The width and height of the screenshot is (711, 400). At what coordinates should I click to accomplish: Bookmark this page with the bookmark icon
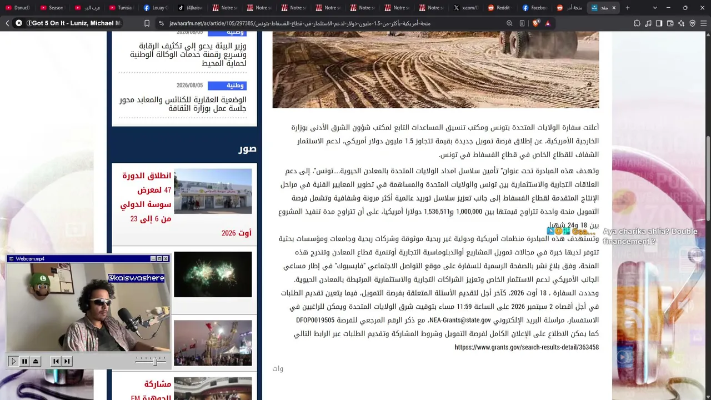[147, 23]
